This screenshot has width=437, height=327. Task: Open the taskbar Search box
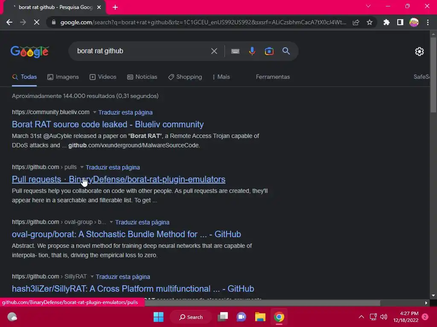pos(191,317)
